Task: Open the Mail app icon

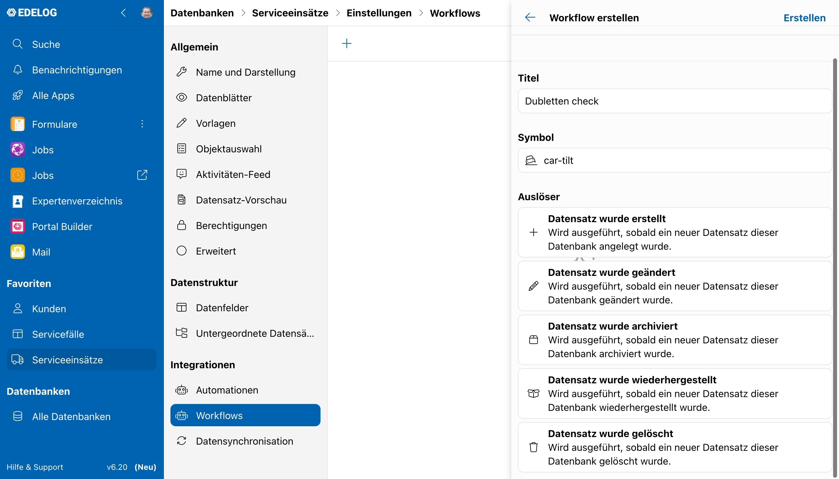Action: 17,252
